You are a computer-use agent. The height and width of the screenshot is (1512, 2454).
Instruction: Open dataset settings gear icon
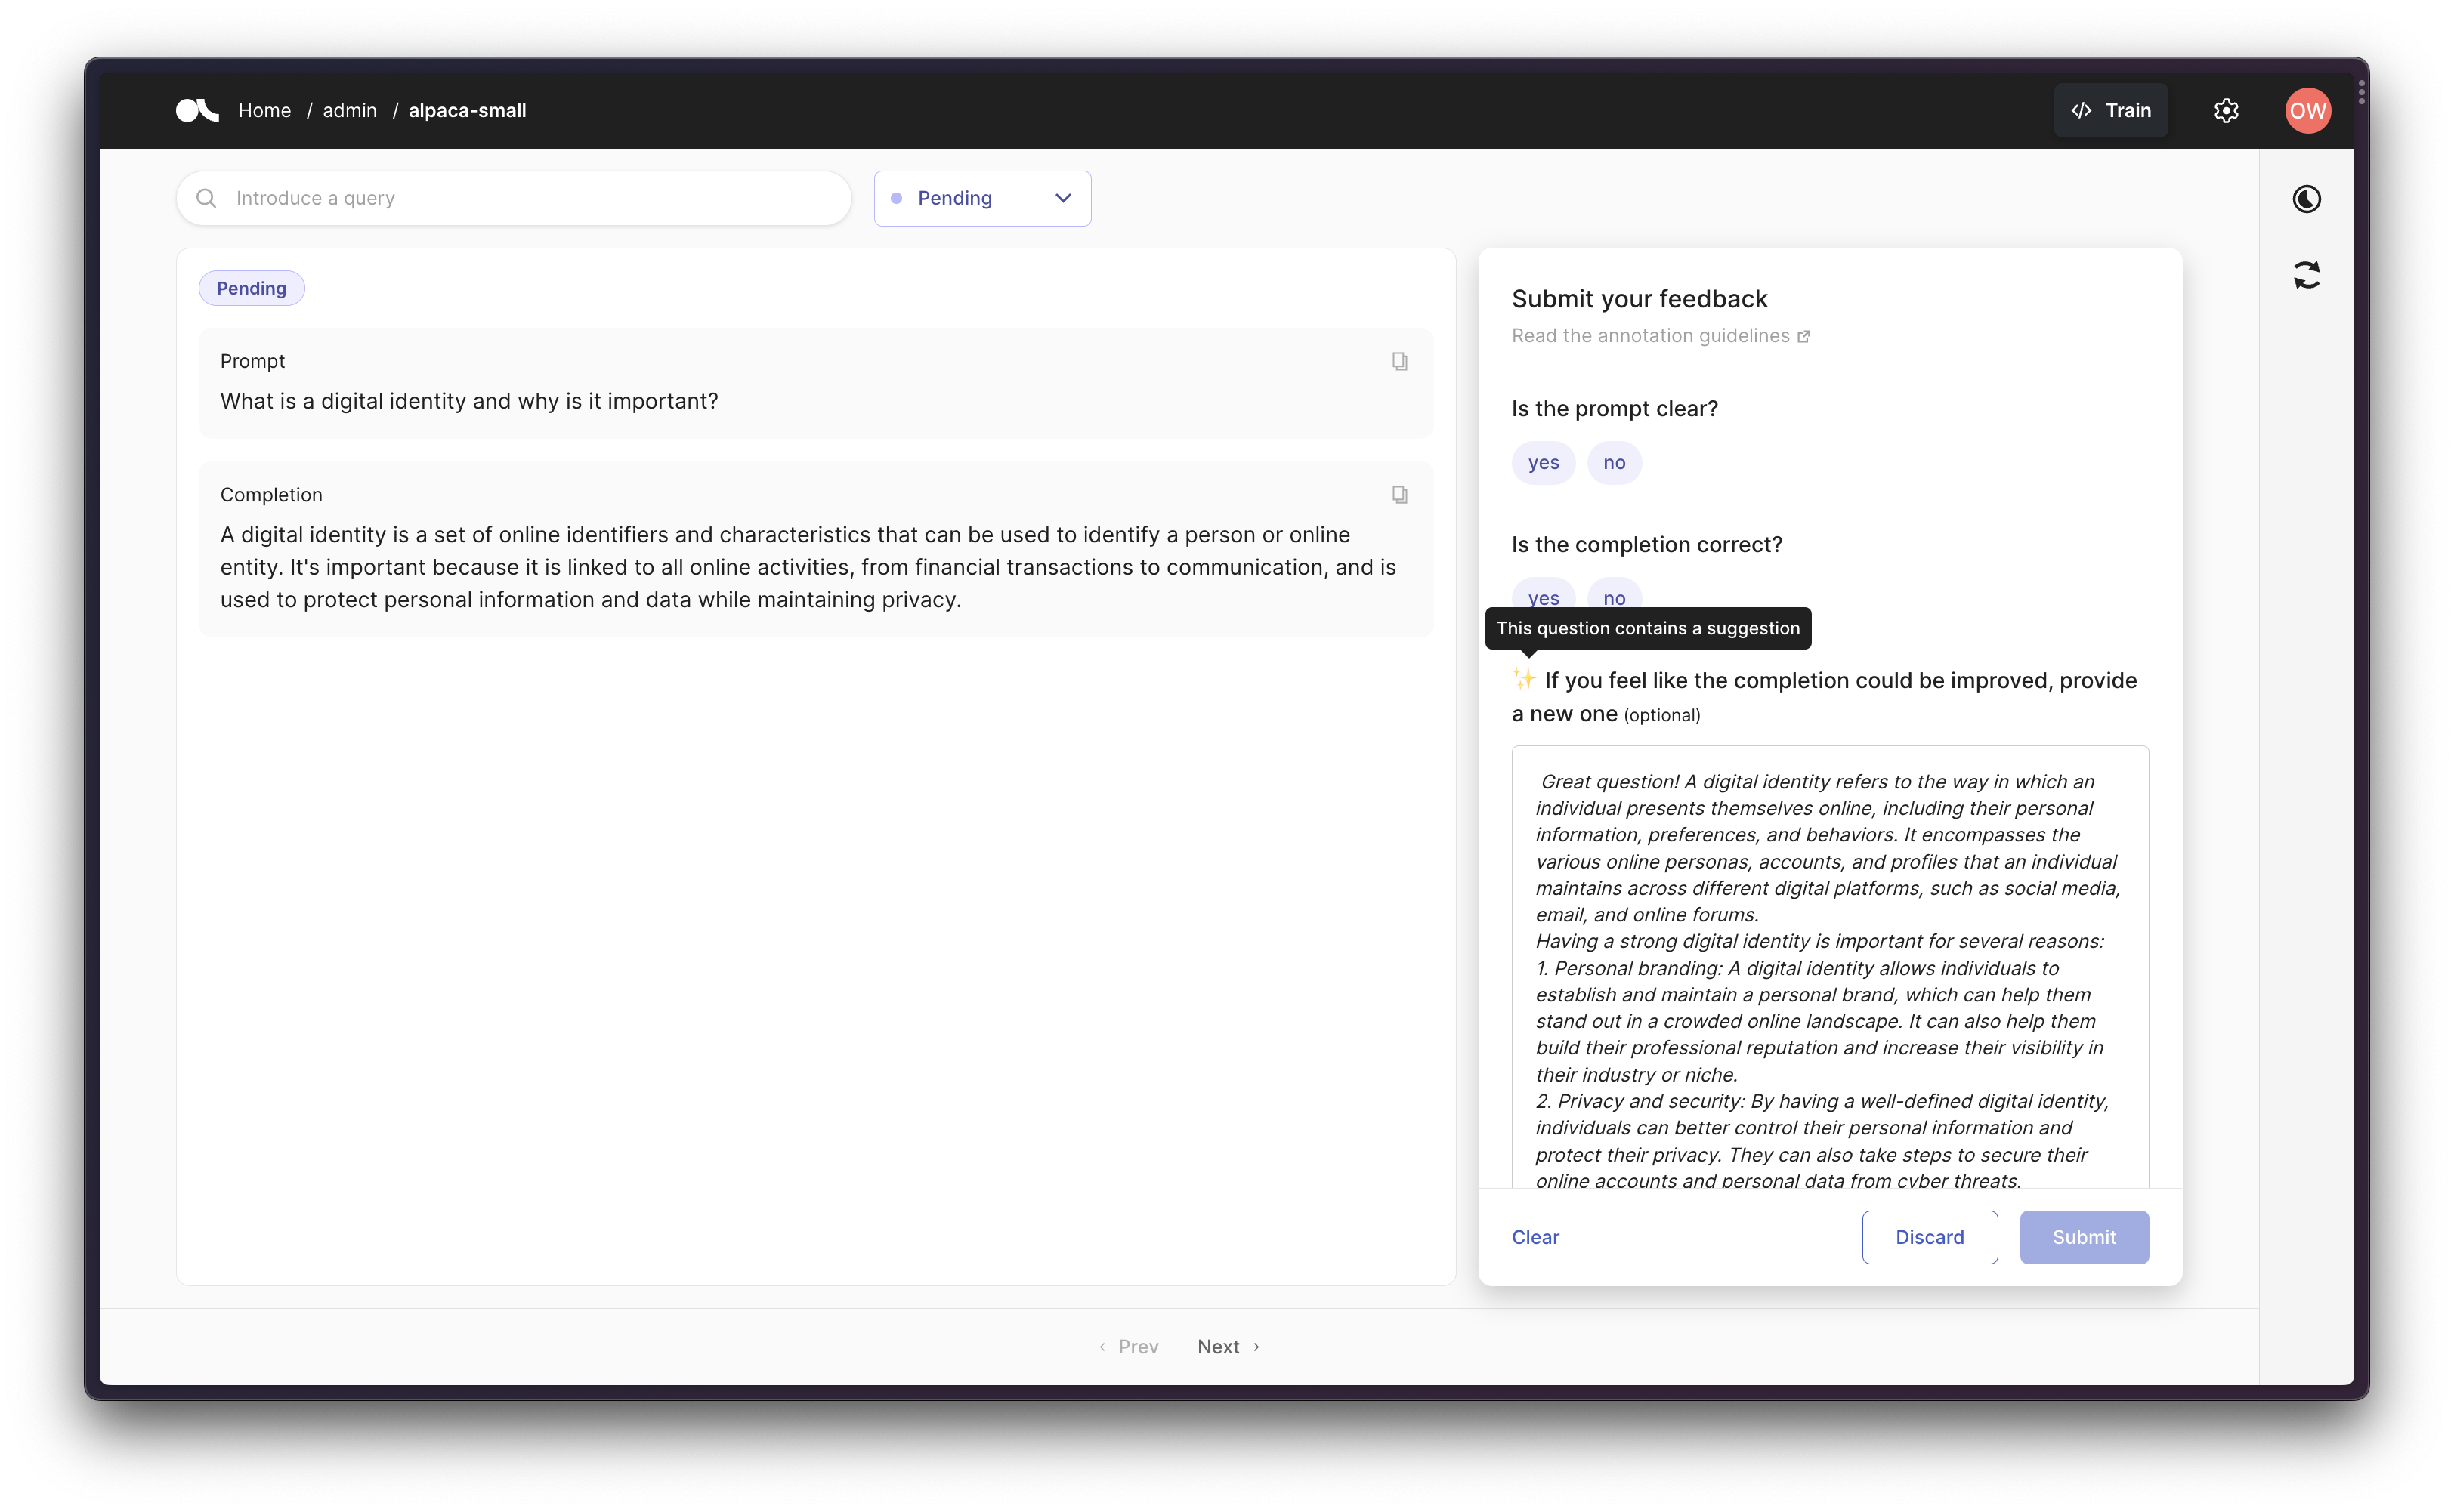click(x=2226, y=110)
